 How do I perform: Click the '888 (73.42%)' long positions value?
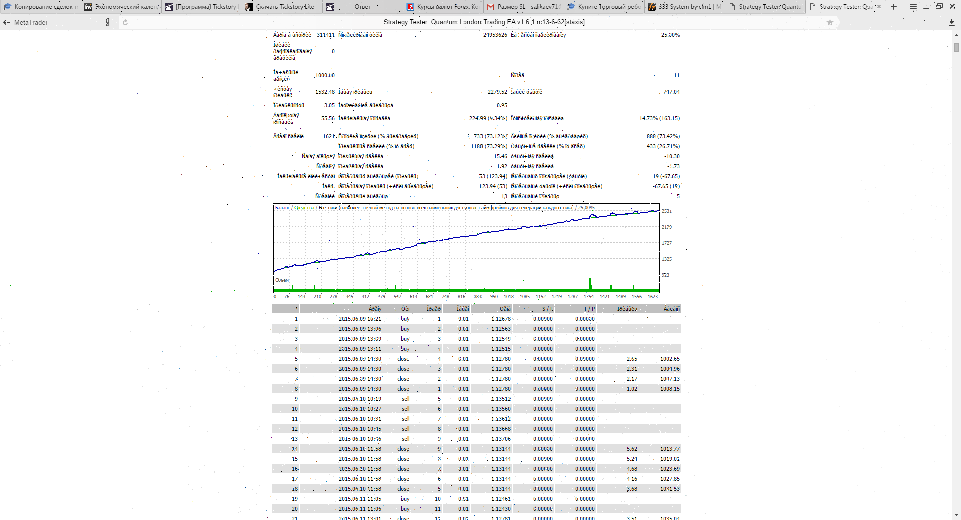[x=663, y=136]
